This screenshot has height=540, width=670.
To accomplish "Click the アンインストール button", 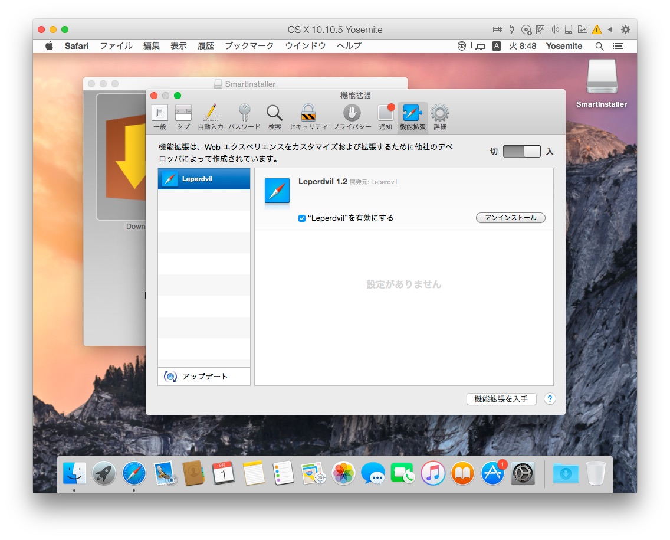I will 511,218.
